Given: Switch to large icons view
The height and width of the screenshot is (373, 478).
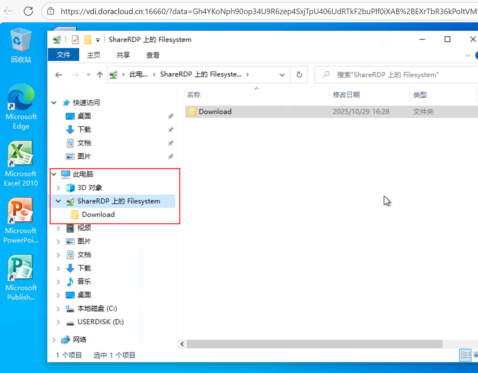Looking at the screenshot, I should (476, 355).
